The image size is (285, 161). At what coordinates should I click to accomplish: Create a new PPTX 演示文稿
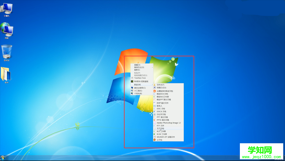click(168, 120)
